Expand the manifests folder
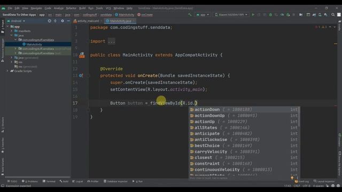Screen dimensions: 342x192 (12, 31)
